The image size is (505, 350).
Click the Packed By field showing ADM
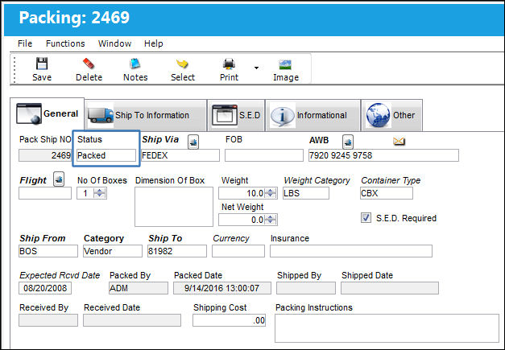click(139, 288)
